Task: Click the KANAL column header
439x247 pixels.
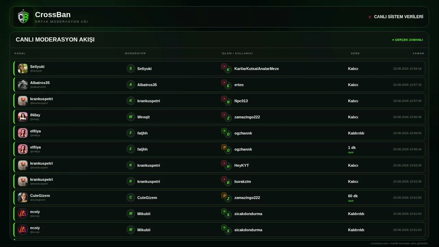Action: pos(20,53)
